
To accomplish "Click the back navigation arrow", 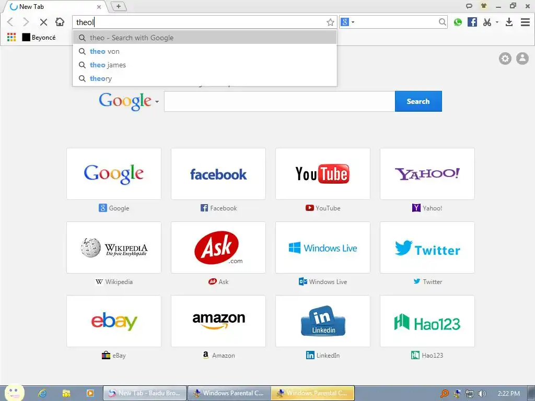I will point(10,22).
